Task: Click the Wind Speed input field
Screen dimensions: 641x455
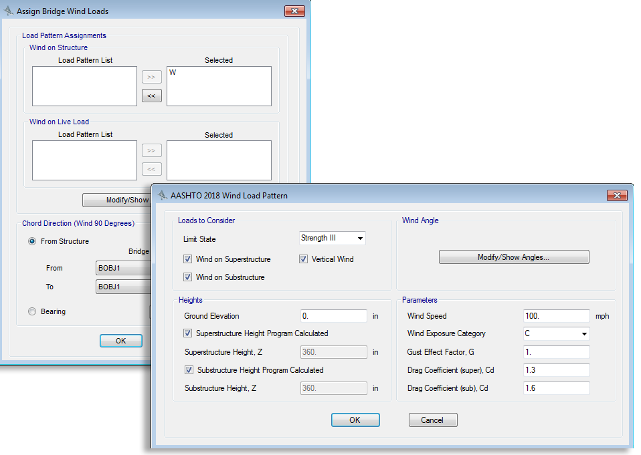Action: [556, 316]
